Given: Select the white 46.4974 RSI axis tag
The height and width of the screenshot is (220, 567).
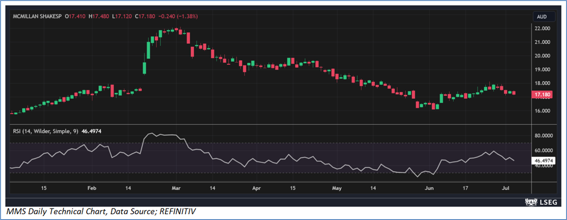Looking at the screenshot, I should 543,161.
